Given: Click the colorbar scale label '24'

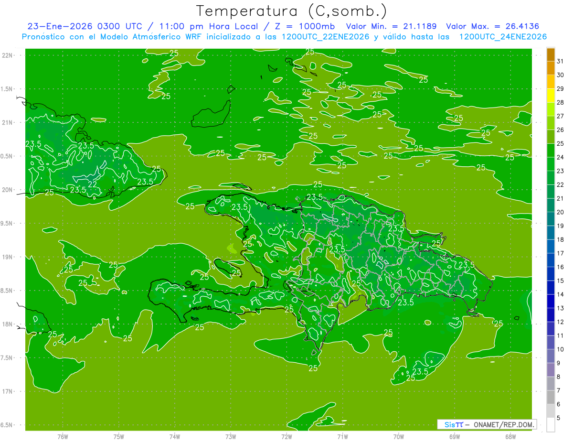Looking at the screenshot, I should [x=561, y=157].
